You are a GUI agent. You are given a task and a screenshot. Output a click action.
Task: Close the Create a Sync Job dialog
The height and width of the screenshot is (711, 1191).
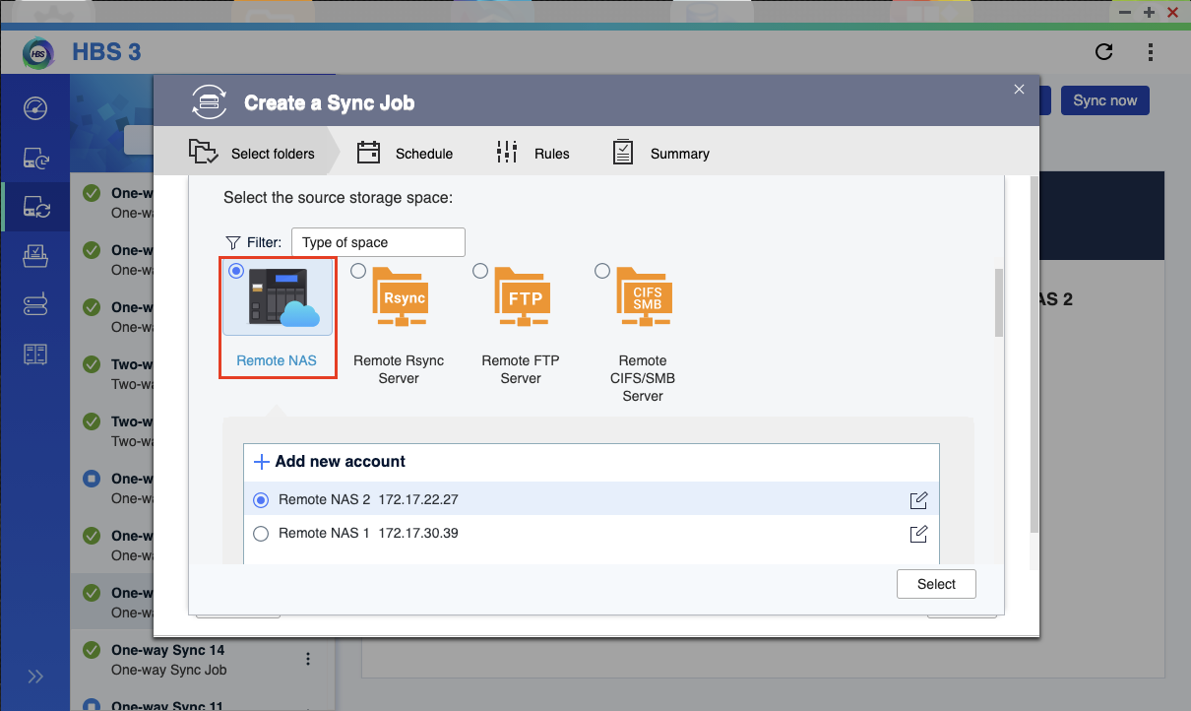pyautogui.click(x=1019, y=90)
